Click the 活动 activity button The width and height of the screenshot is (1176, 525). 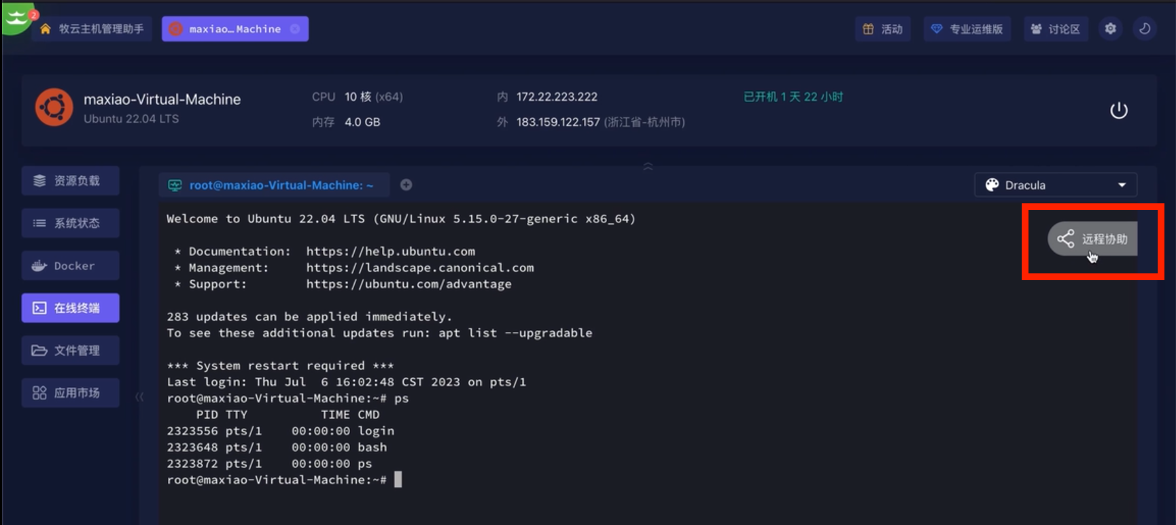(x=882, y=29)
